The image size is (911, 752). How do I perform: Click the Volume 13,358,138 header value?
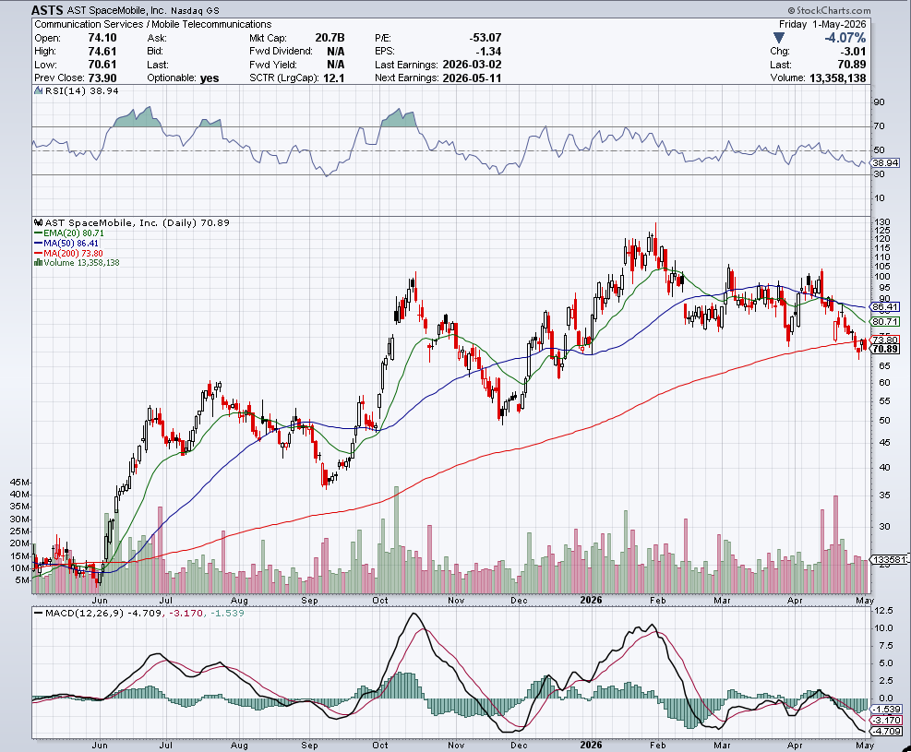tap(837, 78)
